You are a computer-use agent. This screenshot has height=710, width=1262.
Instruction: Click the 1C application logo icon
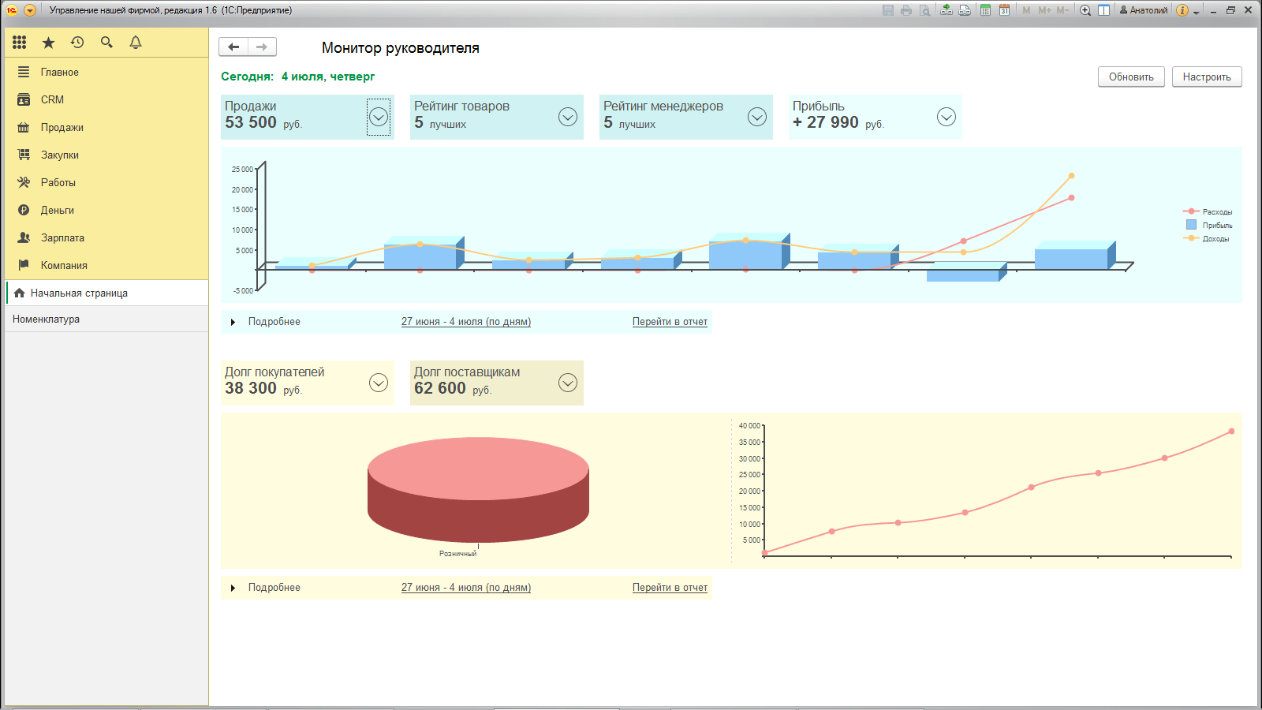12,10
